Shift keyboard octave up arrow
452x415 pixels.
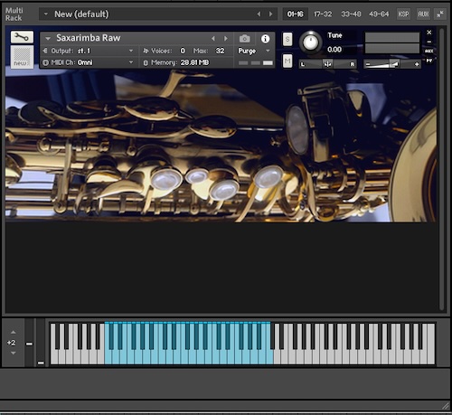pyautogui.click(x=13, y=332)
